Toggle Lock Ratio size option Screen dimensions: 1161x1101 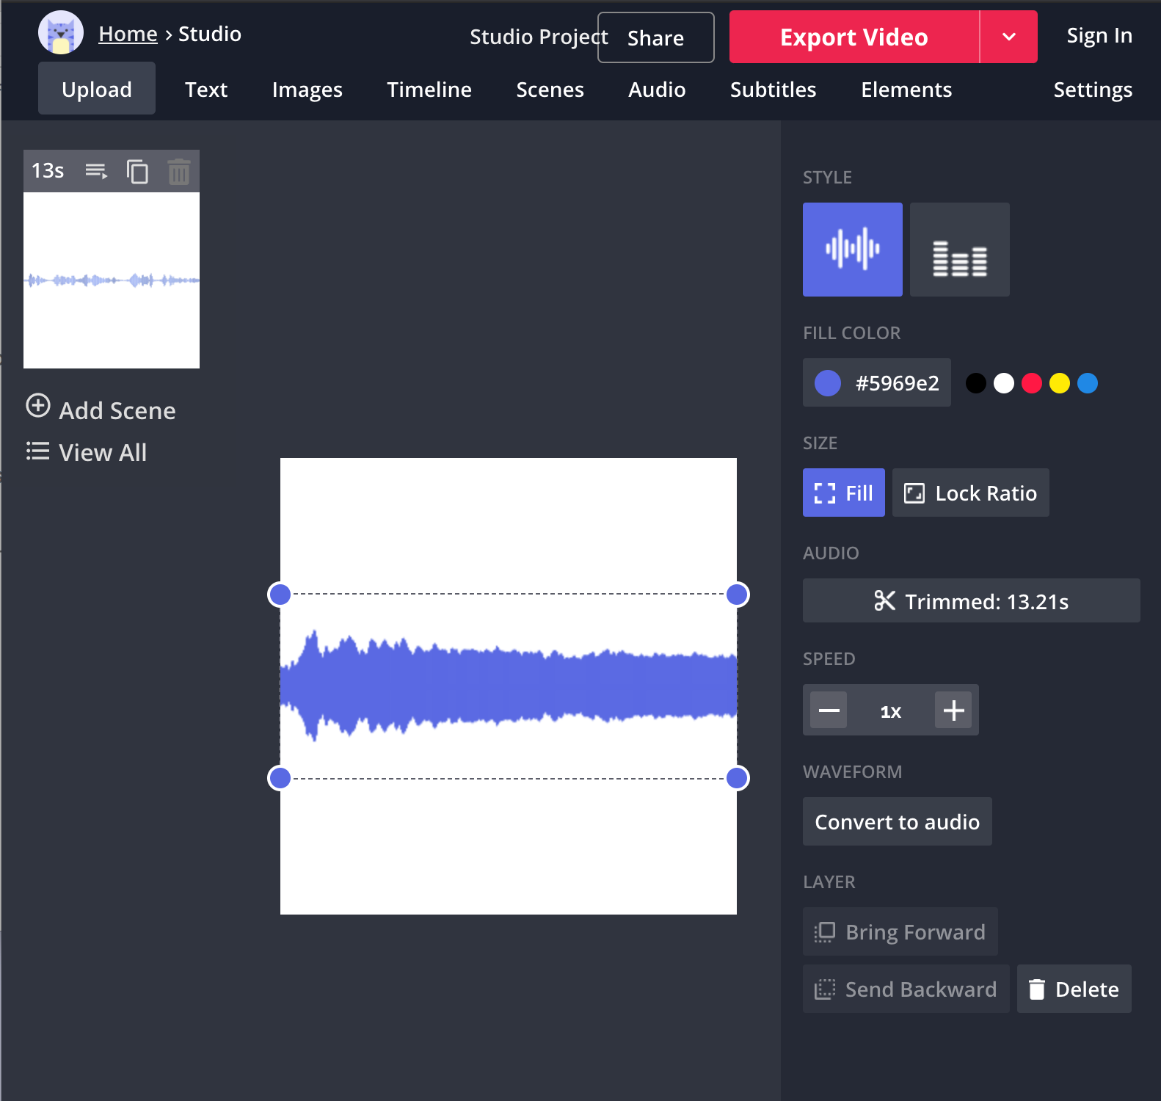coord(970,493)
